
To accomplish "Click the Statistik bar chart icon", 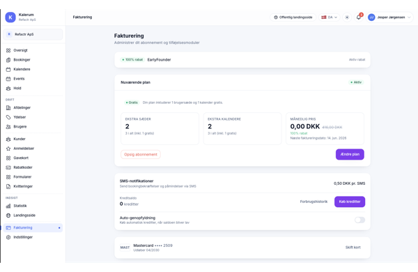I will tap(8, 206).
